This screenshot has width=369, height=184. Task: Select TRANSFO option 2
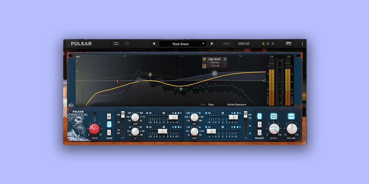(259, 116)
